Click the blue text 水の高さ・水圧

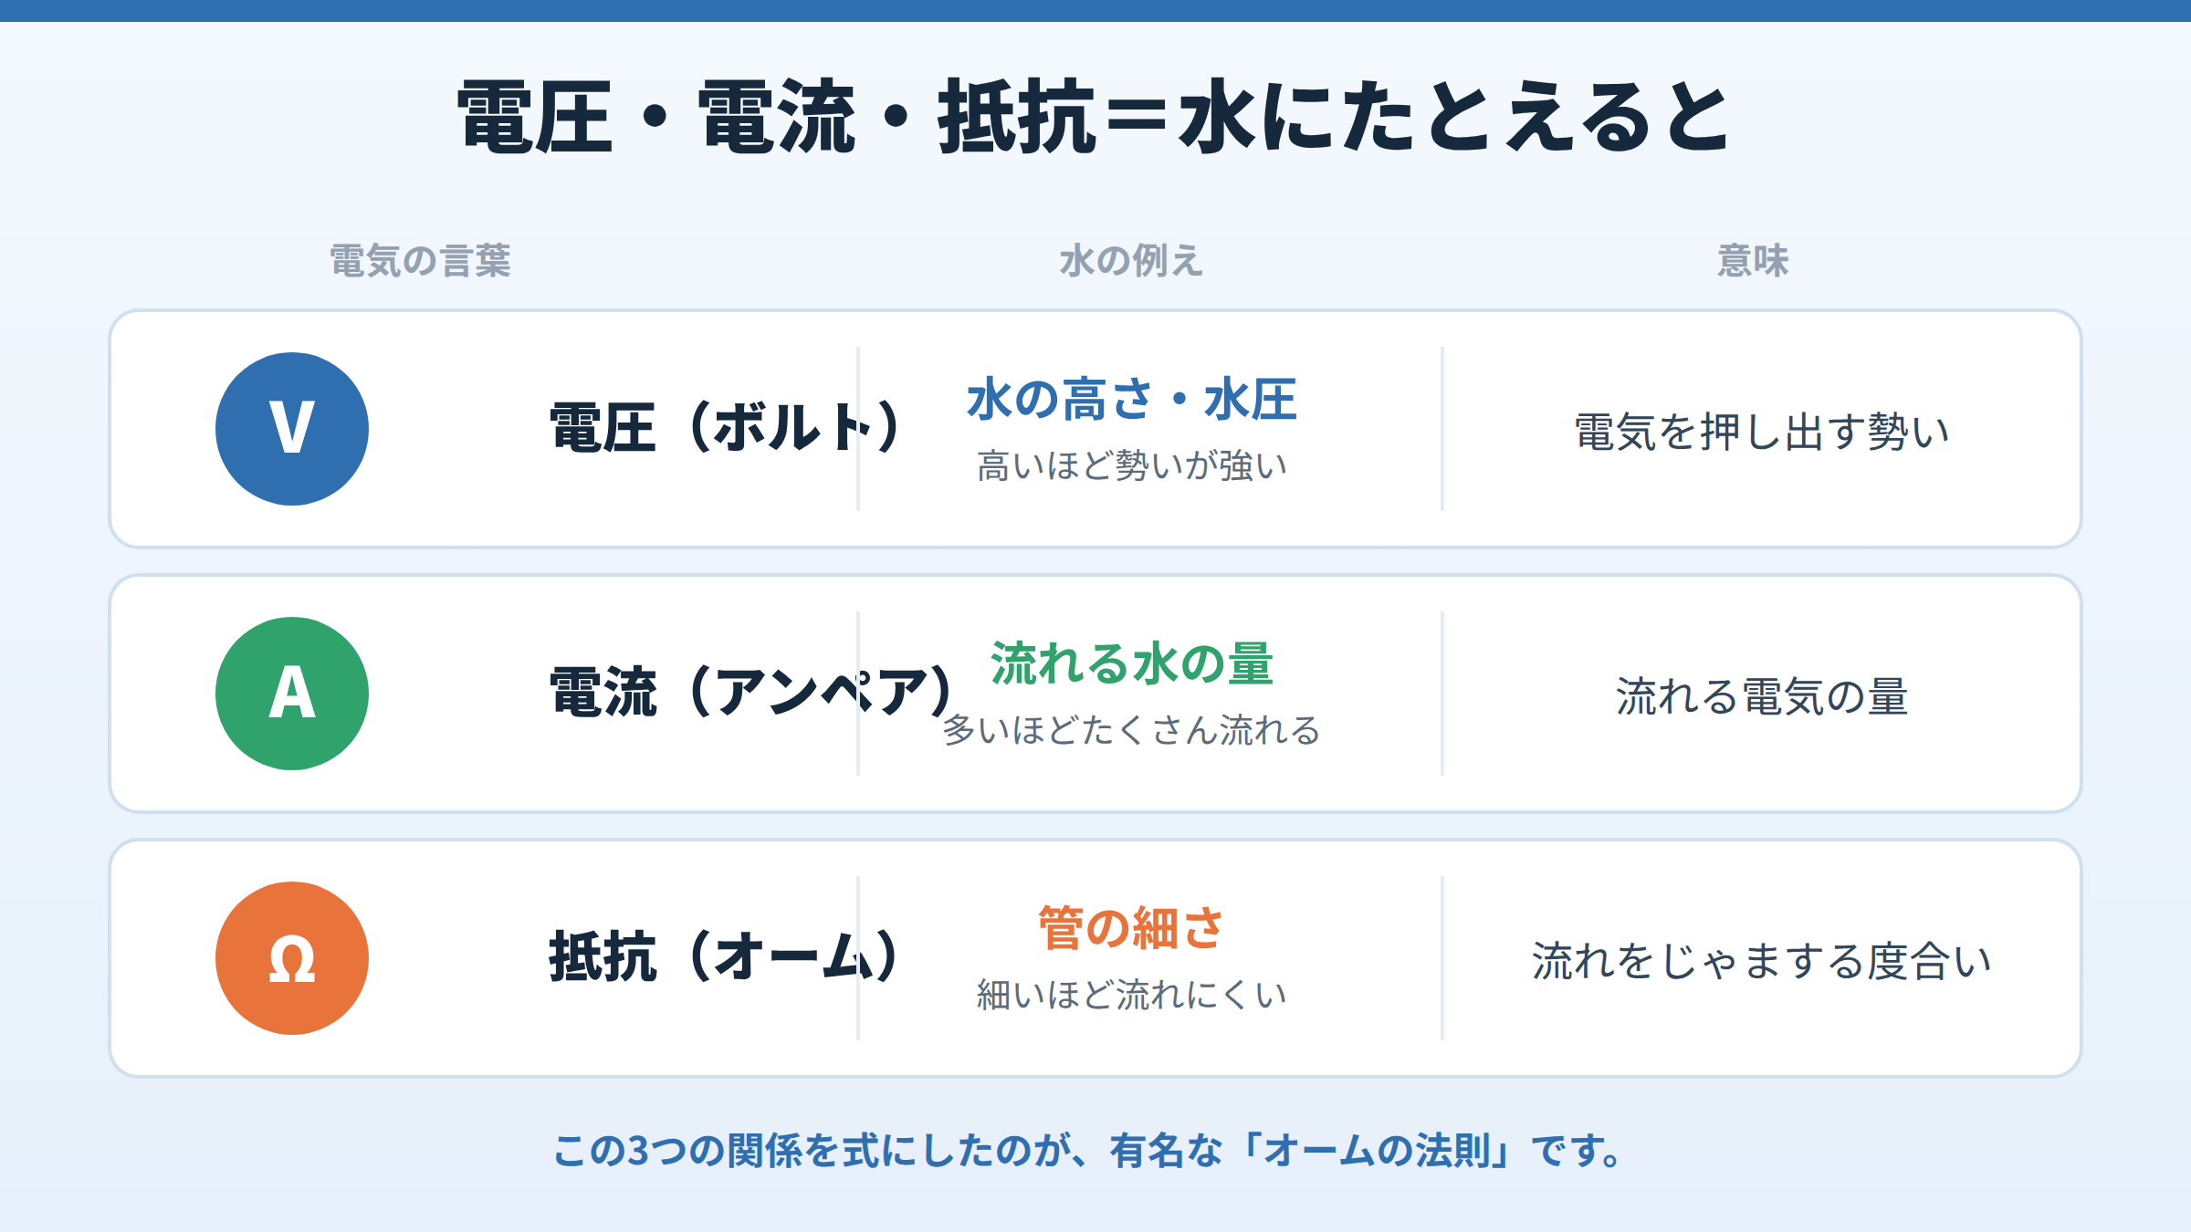(x=1132, y=400)
